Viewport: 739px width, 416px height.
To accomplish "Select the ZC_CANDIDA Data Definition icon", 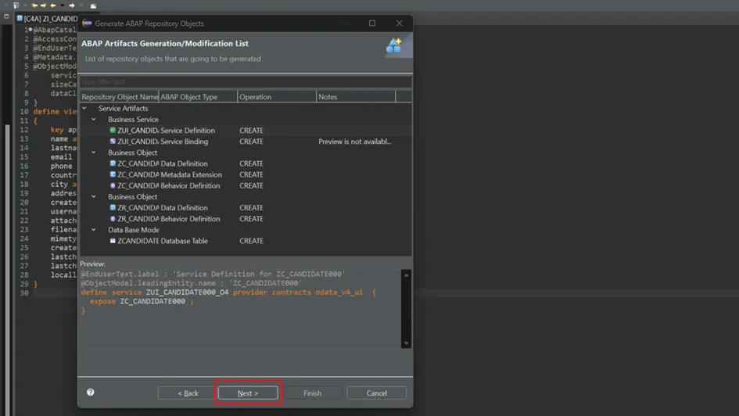I will click(x=113, y=163).
